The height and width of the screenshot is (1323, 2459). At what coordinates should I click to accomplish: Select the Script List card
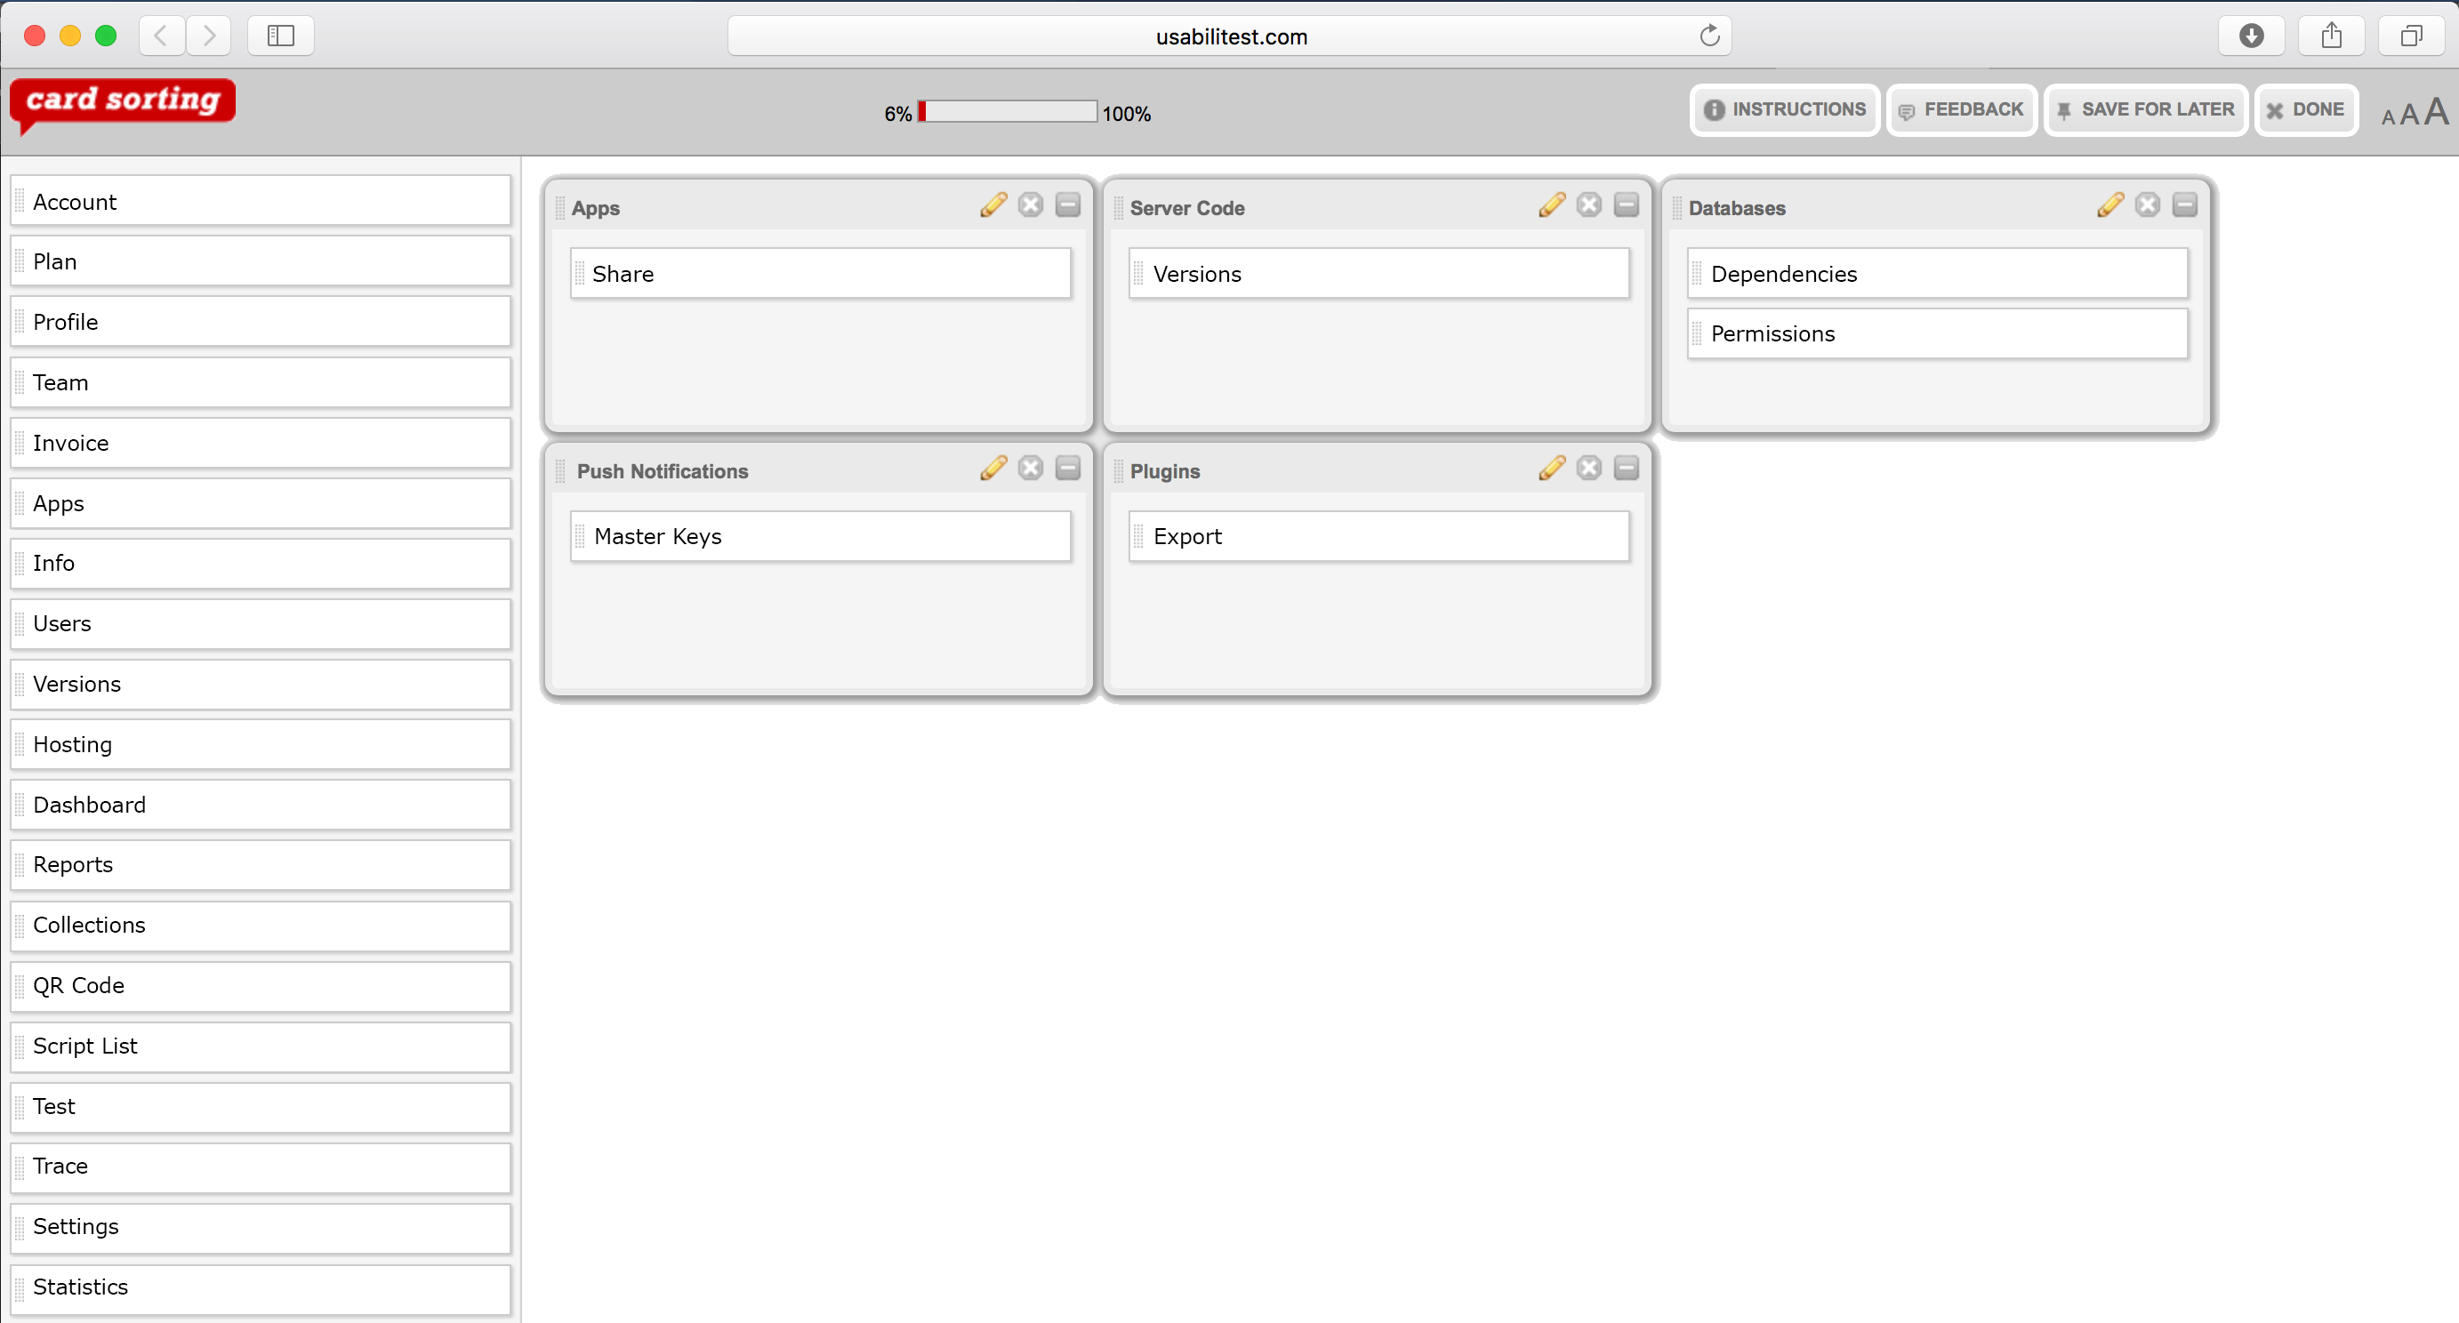pyautogui.click(x=261, y=1046)
